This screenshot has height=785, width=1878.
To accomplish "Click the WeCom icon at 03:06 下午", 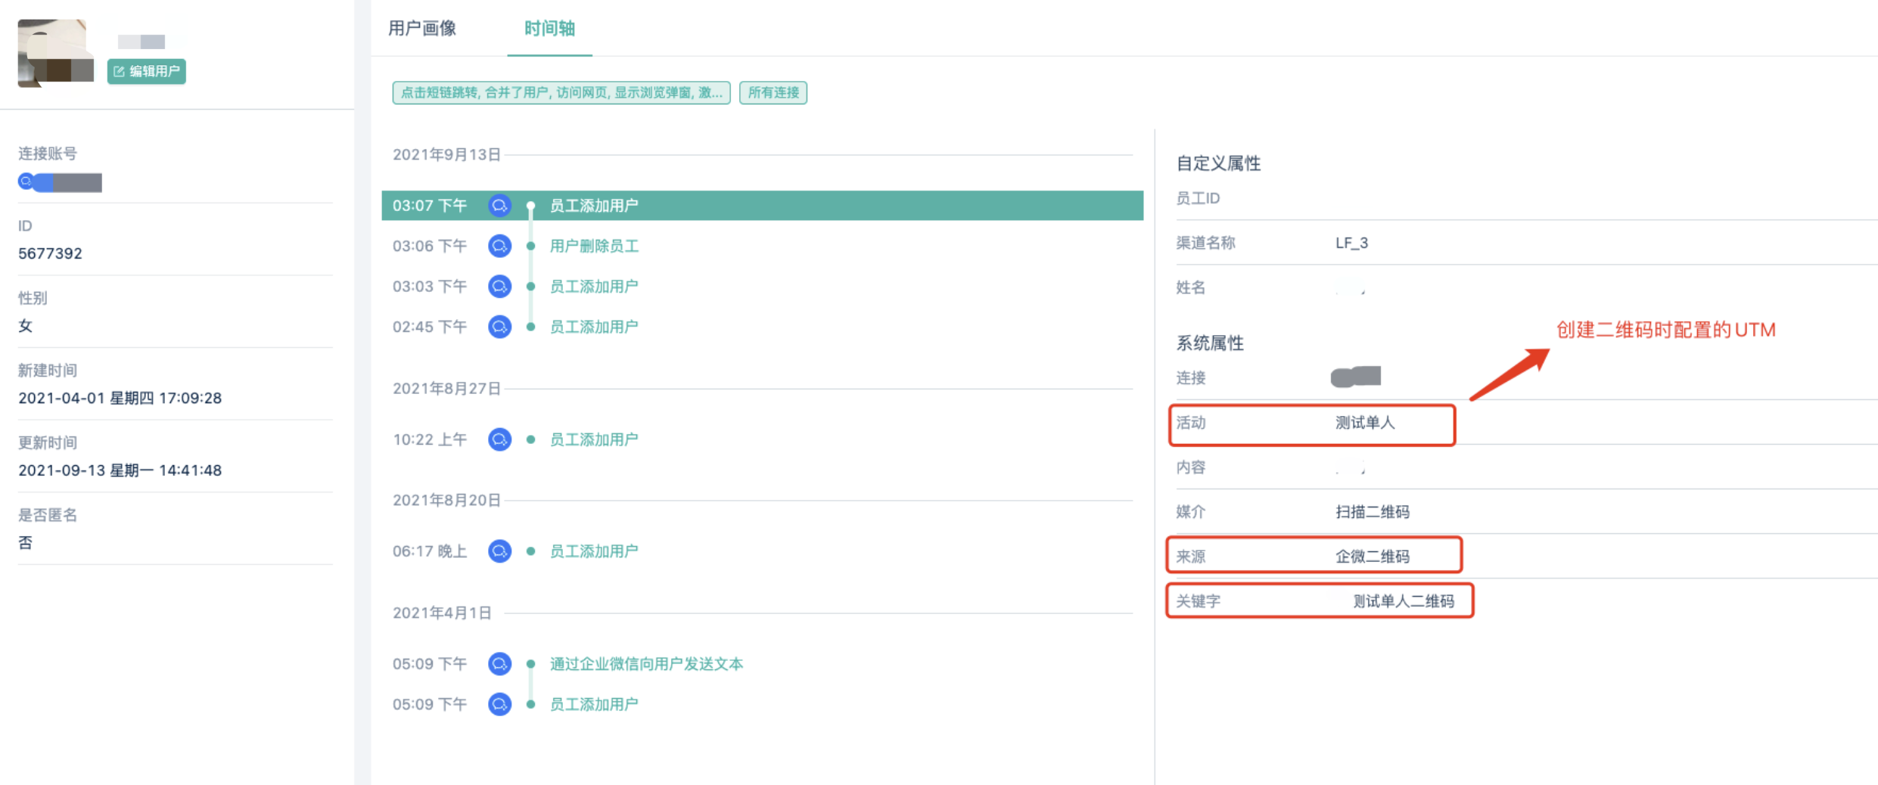I will [x=499, y=246].
